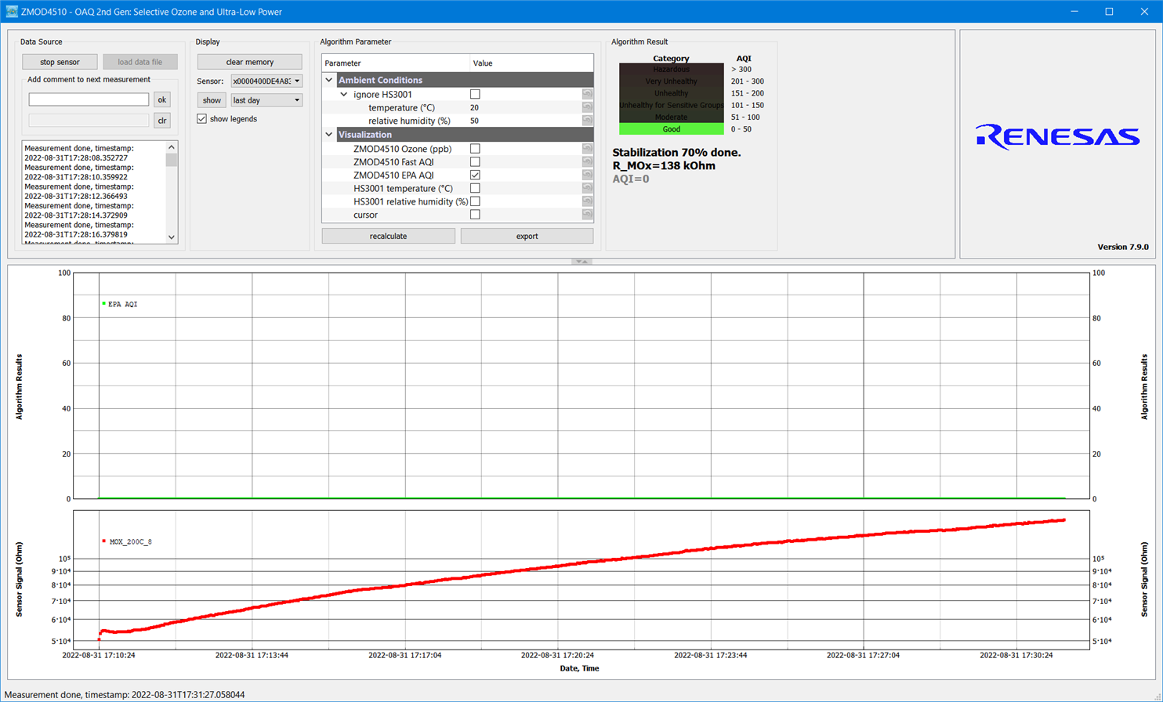The height and width of the screenshot is (702, 1163).
Task: Click reset icon for temperature (°C) parameter
Action: pos(587,107)
